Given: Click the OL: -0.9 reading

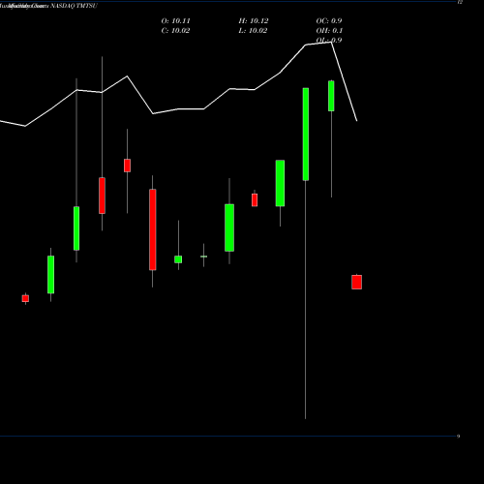Looking at the screenshot, I should (x=329, y=40).
